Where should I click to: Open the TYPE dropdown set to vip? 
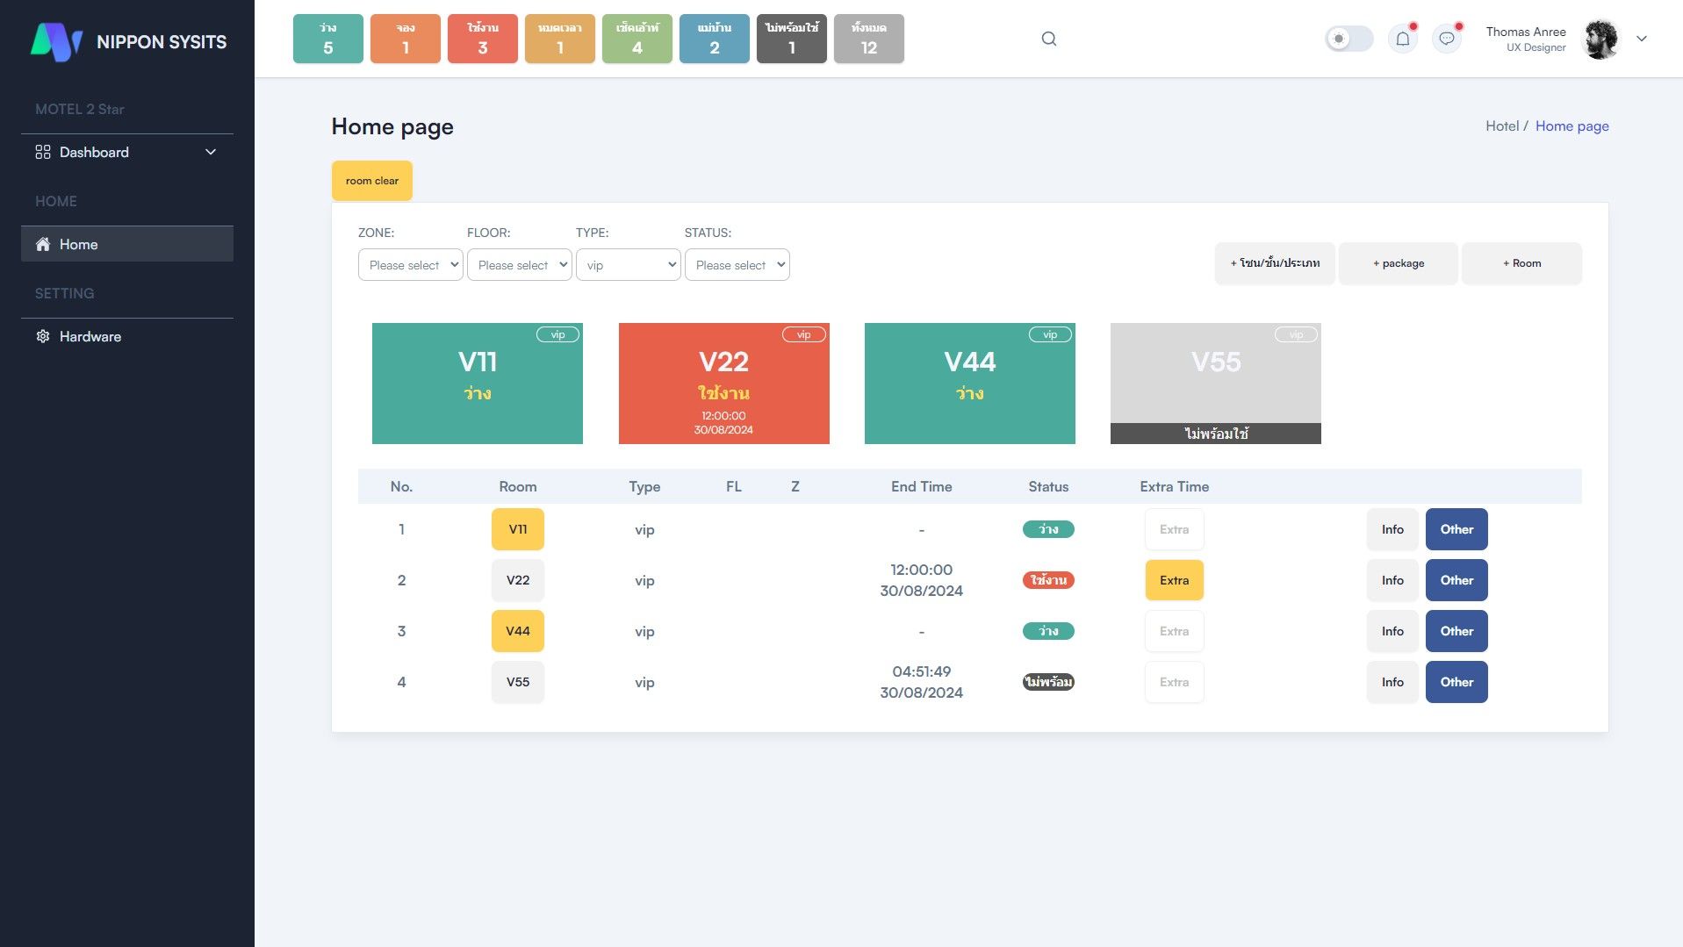tap(628, 265)
